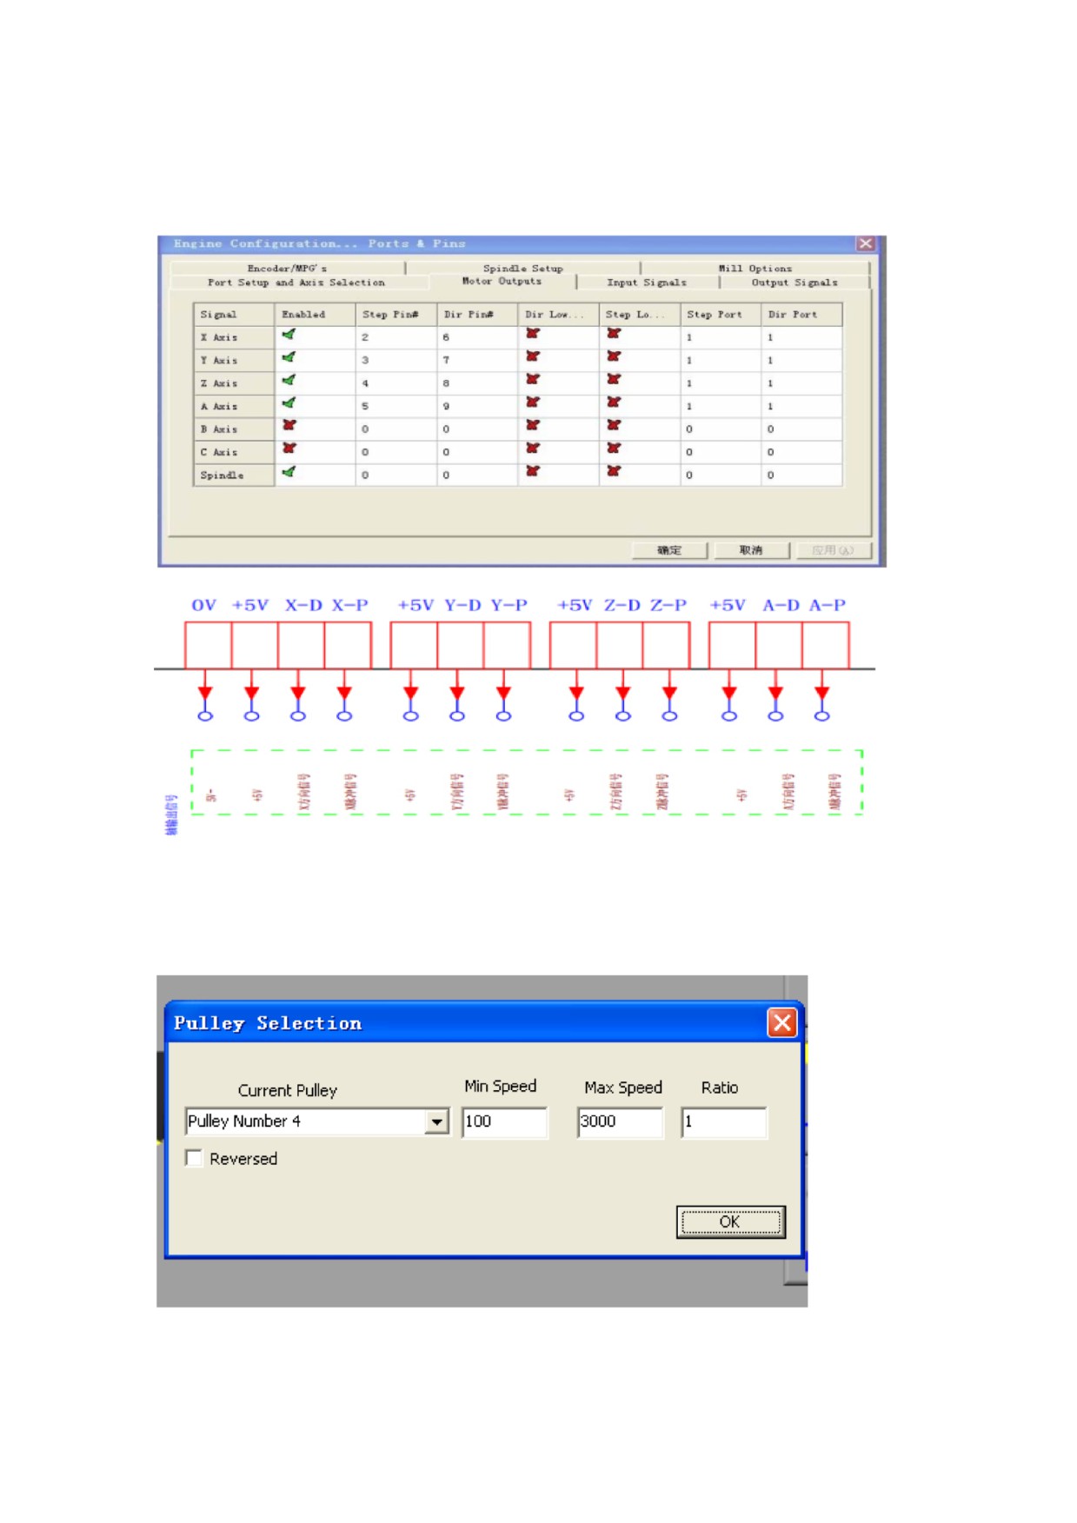Enable the B Axis motor output

(x=289, y=426)
